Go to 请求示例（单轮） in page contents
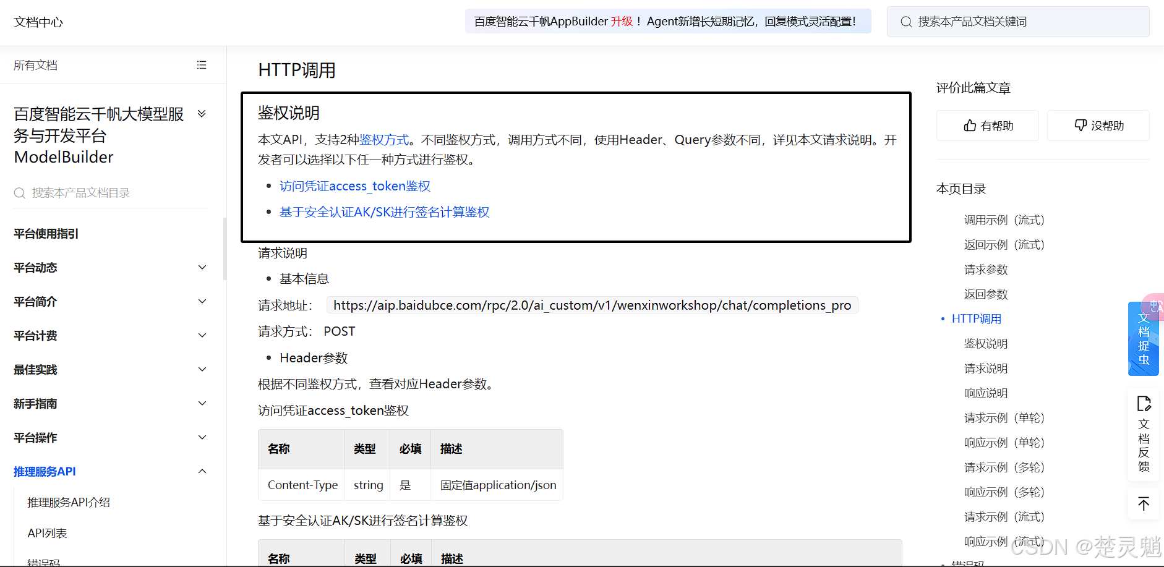 (x=1004, y=418)
